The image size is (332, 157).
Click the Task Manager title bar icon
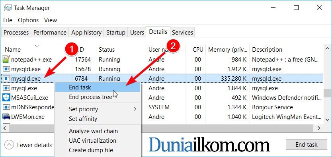coord(8,8)
